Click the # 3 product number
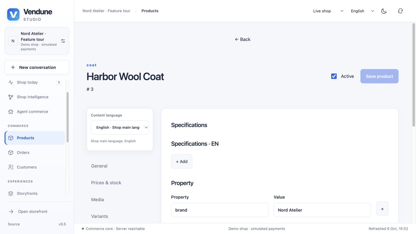 pos(90,89)
